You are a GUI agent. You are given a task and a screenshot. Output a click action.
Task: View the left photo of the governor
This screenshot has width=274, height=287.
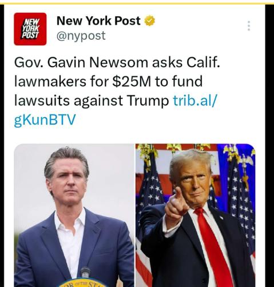coord(74,215)
